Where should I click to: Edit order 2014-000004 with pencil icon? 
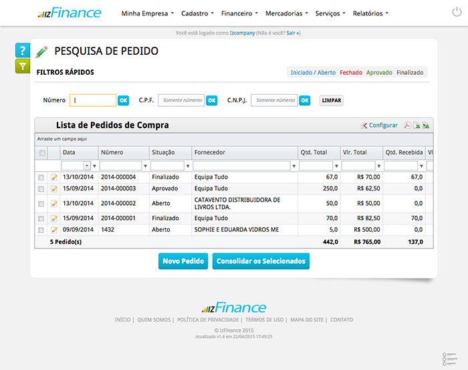click(x=54, y=177)
